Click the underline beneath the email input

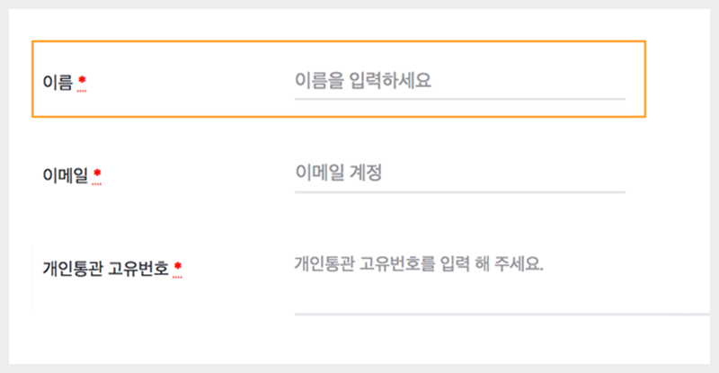(459, 191)
